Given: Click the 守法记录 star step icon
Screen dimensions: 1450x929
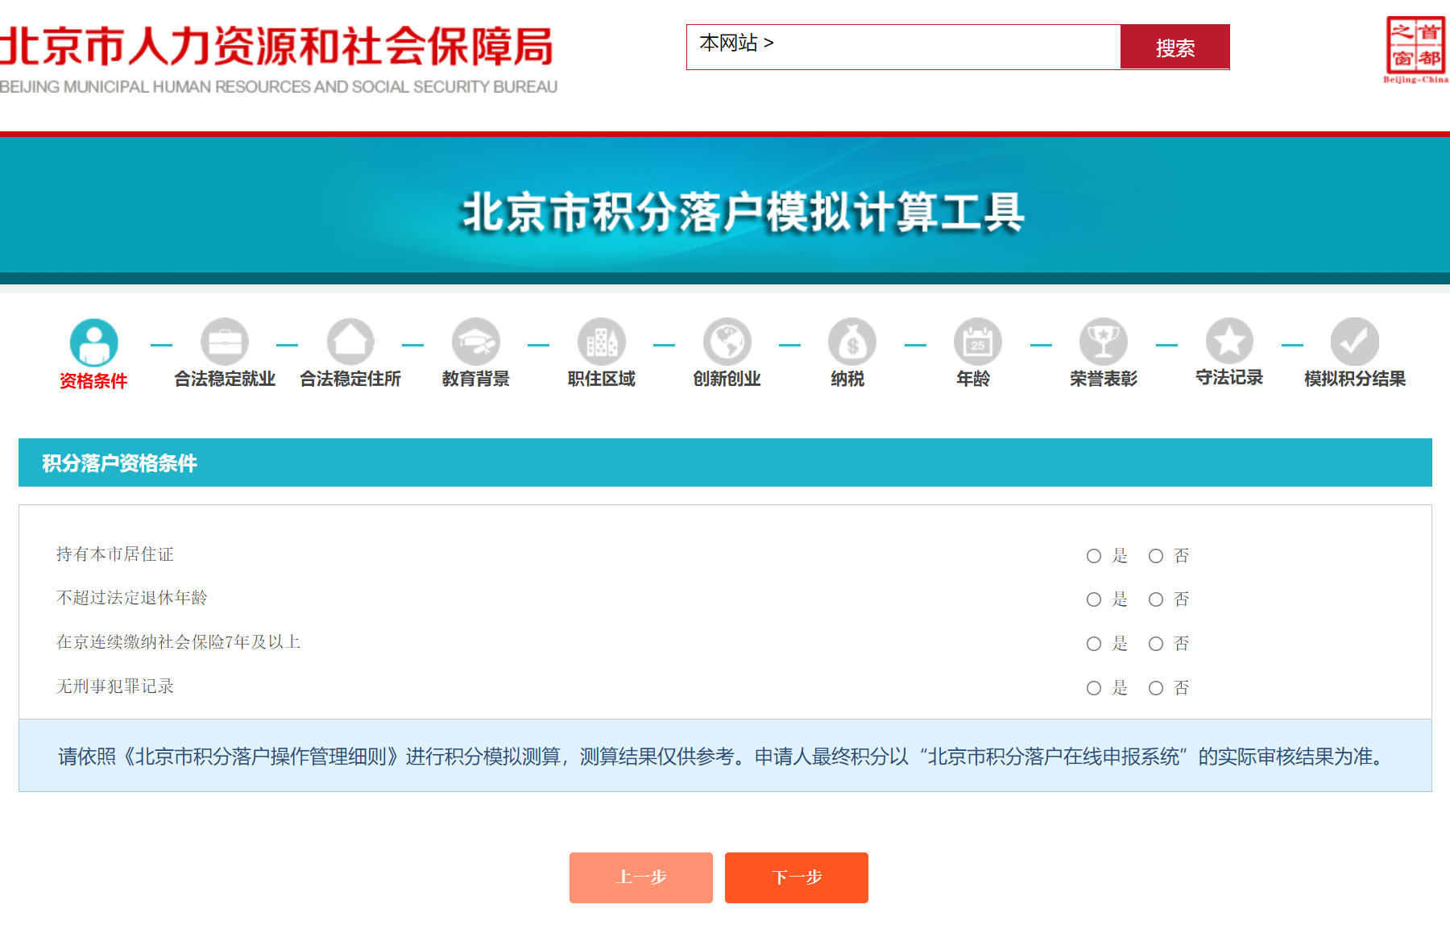Looking at the screenshot, I should click(1229, 342).
